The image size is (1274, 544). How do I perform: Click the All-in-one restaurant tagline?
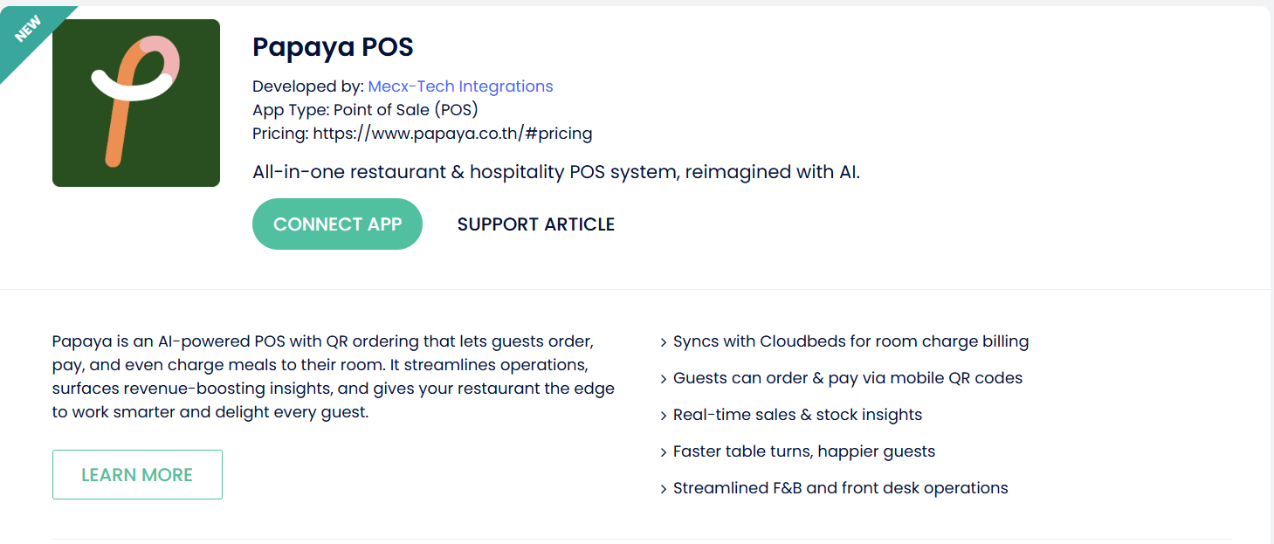[x=556, y=172]
